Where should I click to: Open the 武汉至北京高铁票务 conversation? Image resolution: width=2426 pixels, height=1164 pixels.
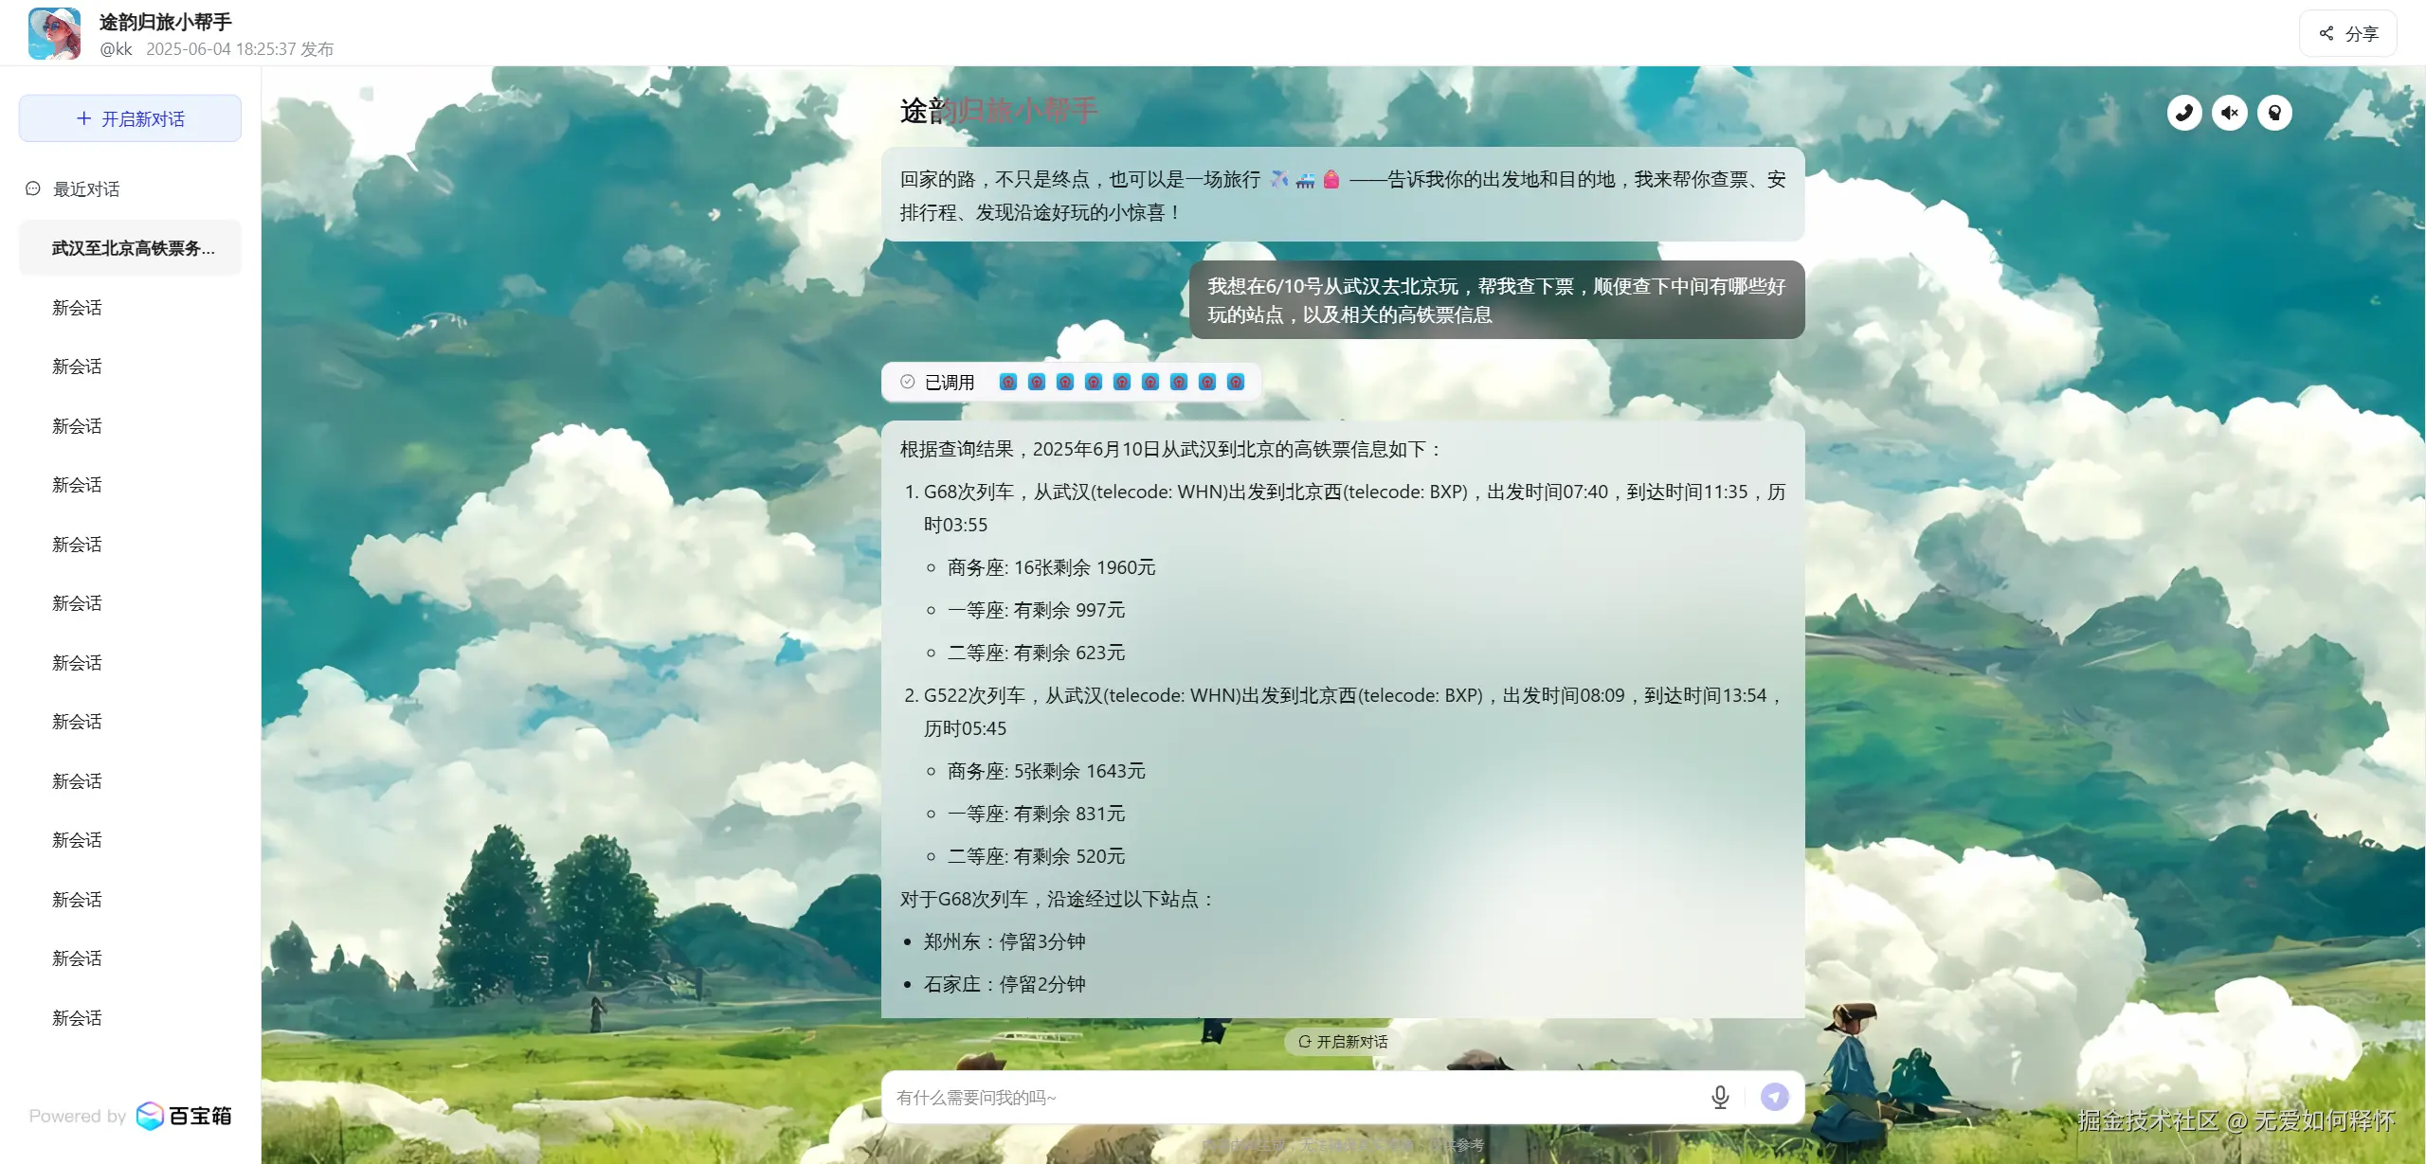coord(133,248)
